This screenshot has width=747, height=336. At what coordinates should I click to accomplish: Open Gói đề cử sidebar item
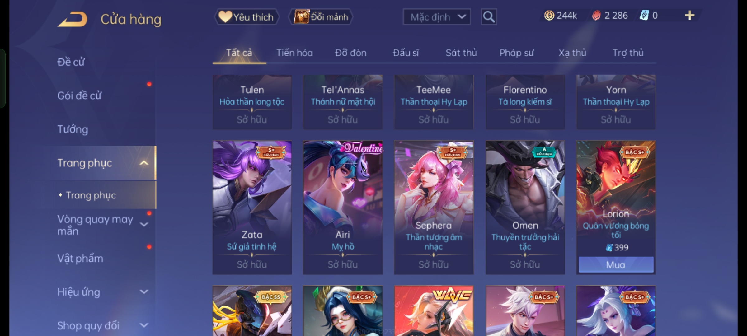(x=79, y=96)
